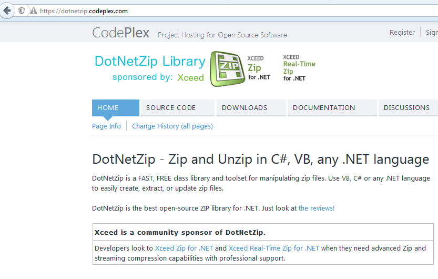This screenshot has height=279, width=438.
Task: Click the browser back arrow button
Action: click(7, 11)
